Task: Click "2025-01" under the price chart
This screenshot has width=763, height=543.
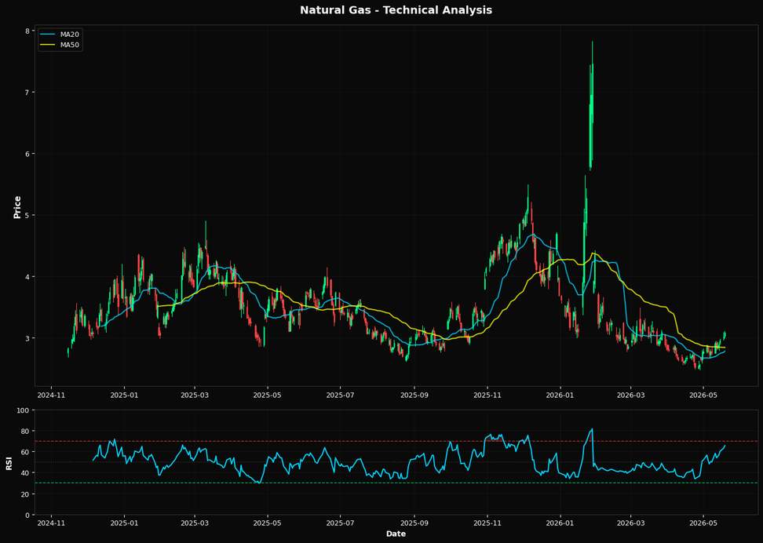Action: (125, 395)
